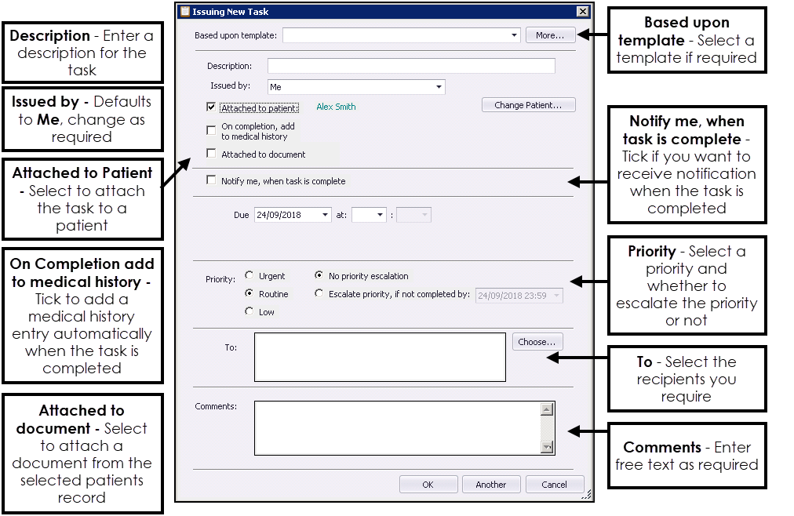Expand the Due hour dropdown
794x516 pixels.
point(380,215)
